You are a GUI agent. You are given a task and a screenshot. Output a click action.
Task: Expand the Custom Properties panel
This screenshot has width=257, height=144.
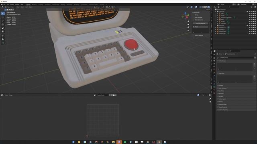click(x=223, y=110)
